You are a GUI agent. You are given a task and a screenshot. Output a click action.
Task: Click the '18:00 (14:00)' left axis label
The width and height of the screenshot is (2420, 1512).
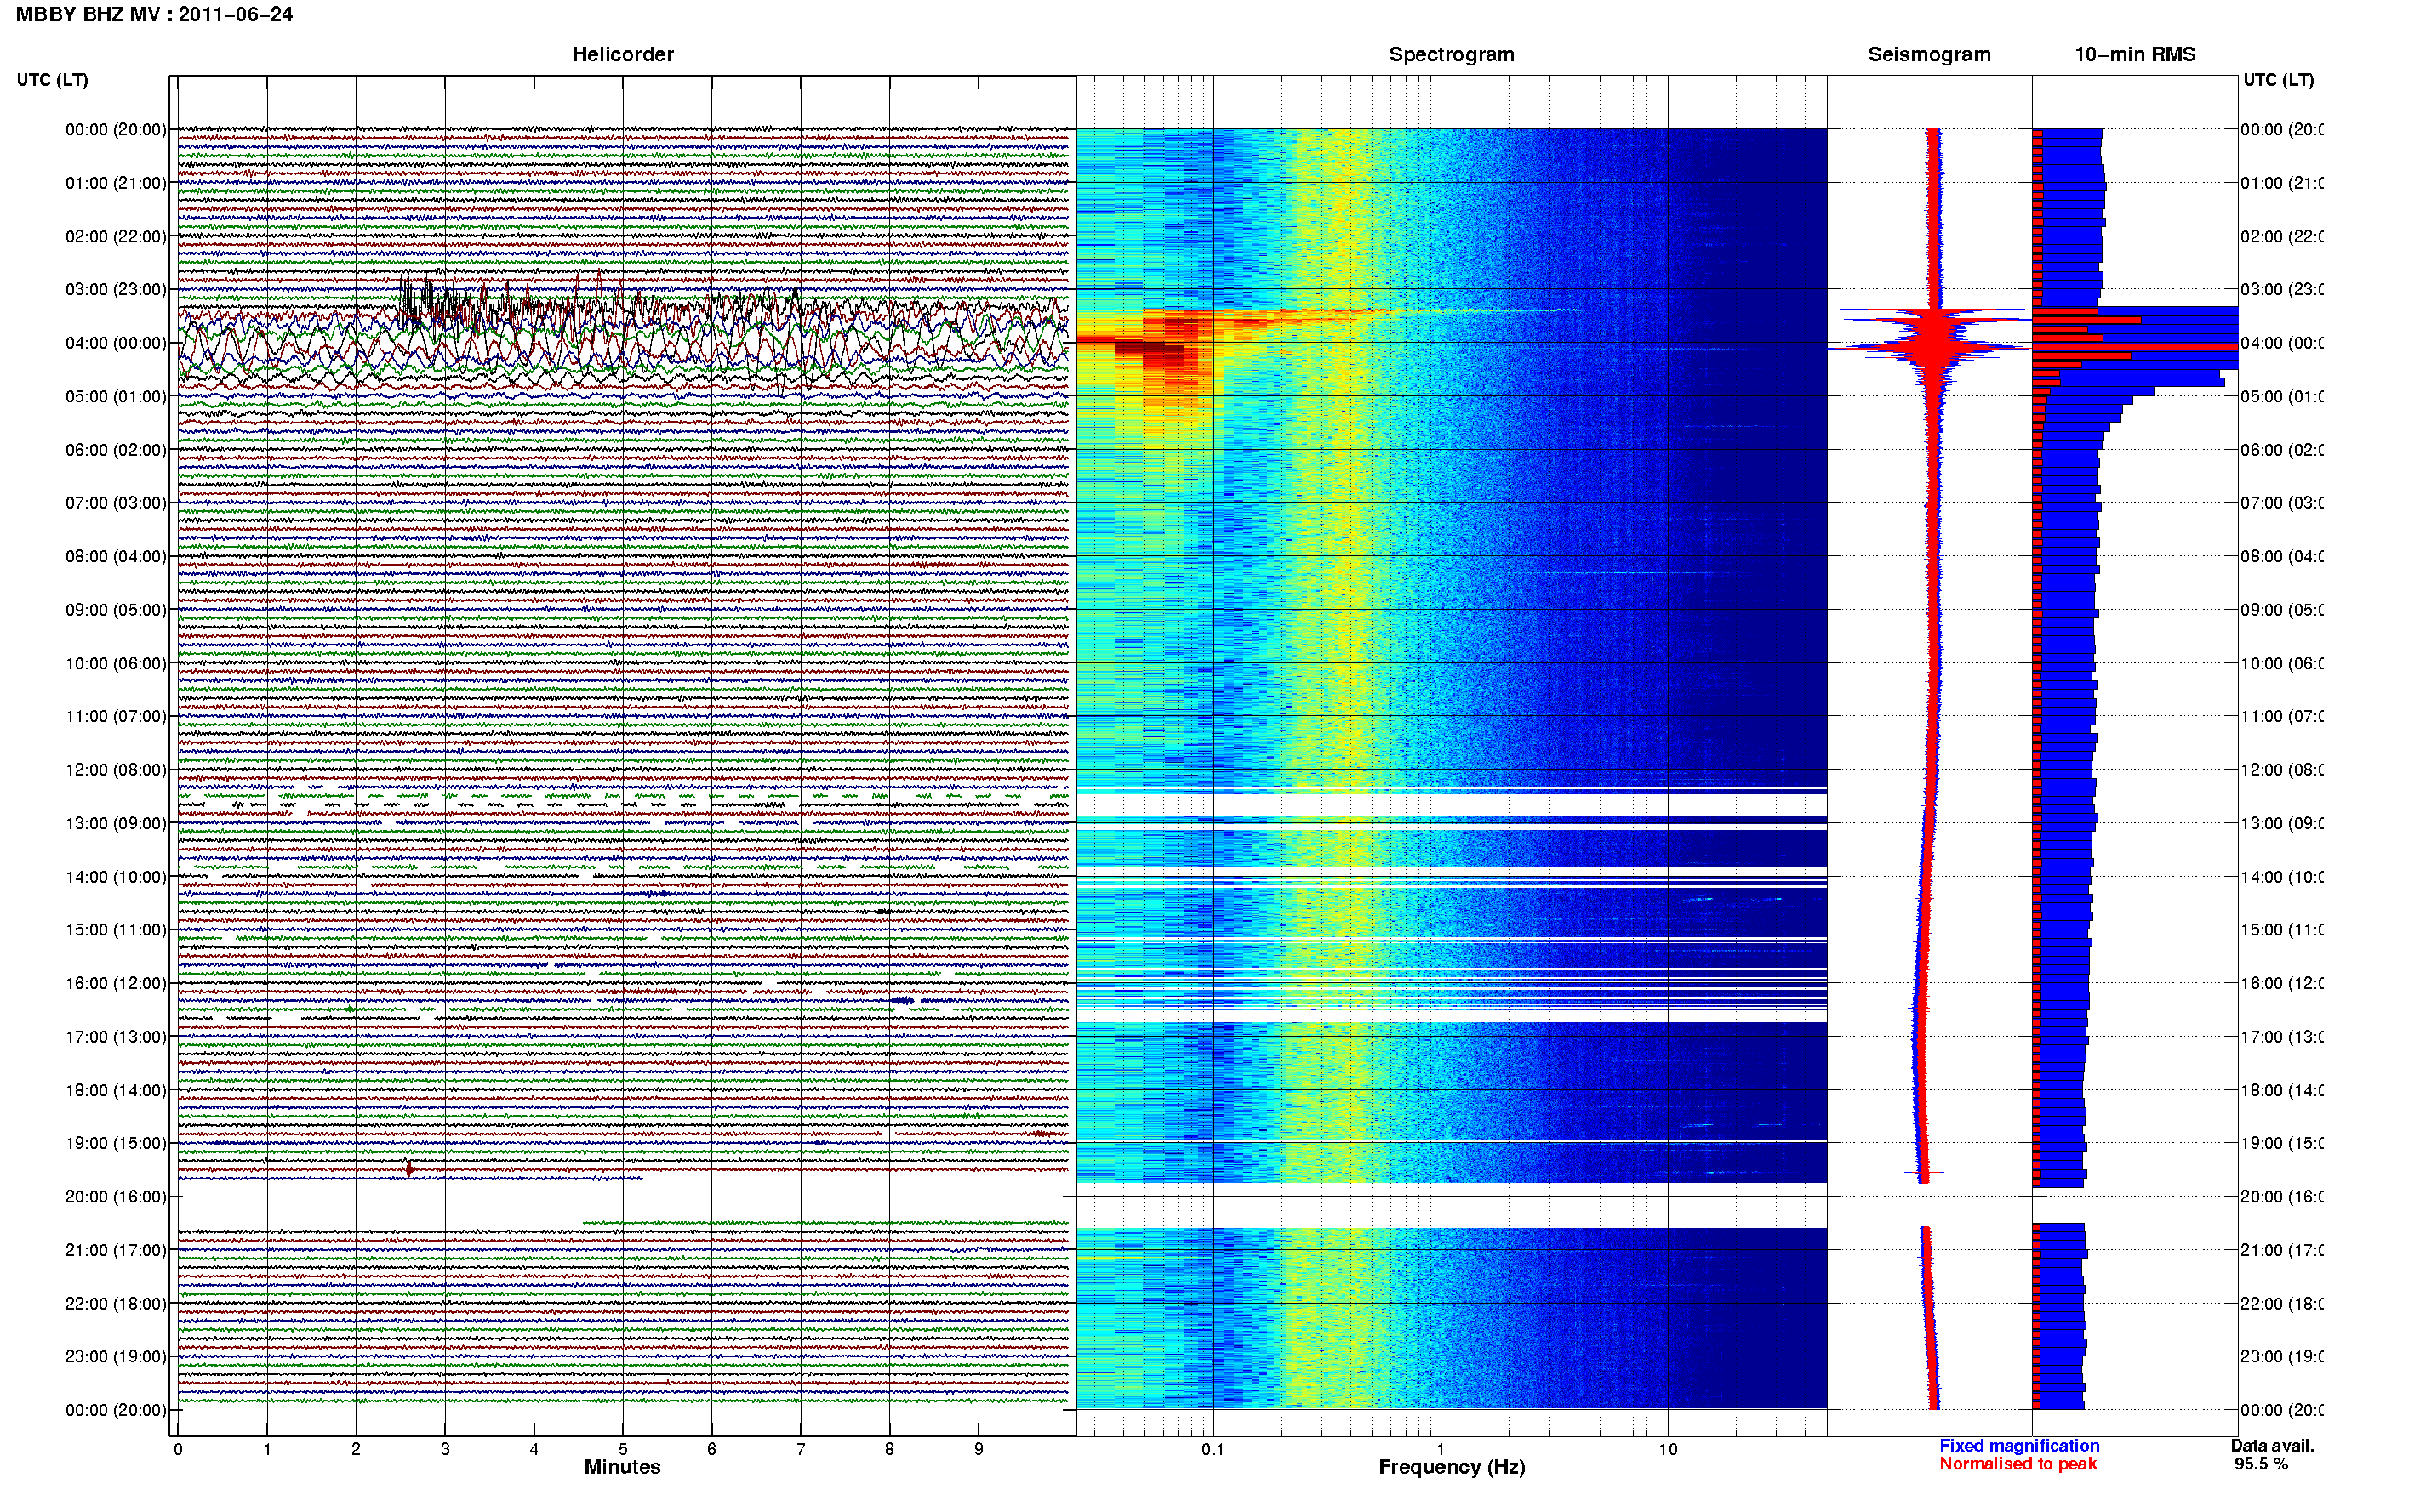[x=116, y=1090]
